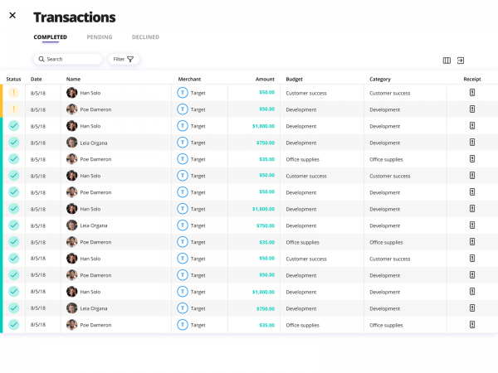Image resolution: width=498 pixels, height=373 pixels.
Task: Toggle the checkmark status in the last row
Action: [14, 325]
